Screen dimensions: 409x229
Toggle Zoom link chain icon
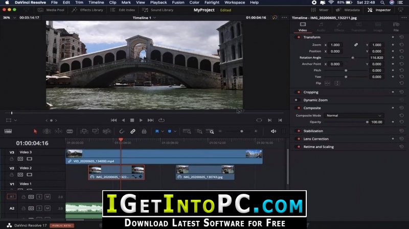[356, 45]
